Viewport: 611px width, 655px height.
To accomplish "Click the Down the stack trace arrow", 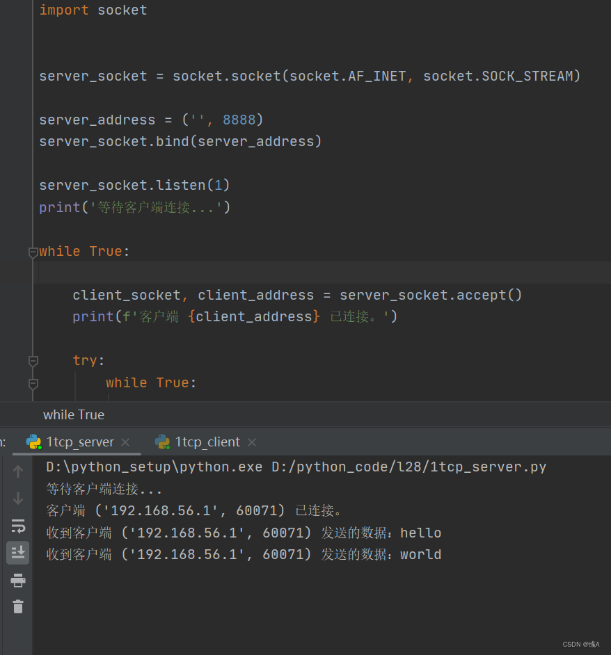I will click(x=17, y=499).
